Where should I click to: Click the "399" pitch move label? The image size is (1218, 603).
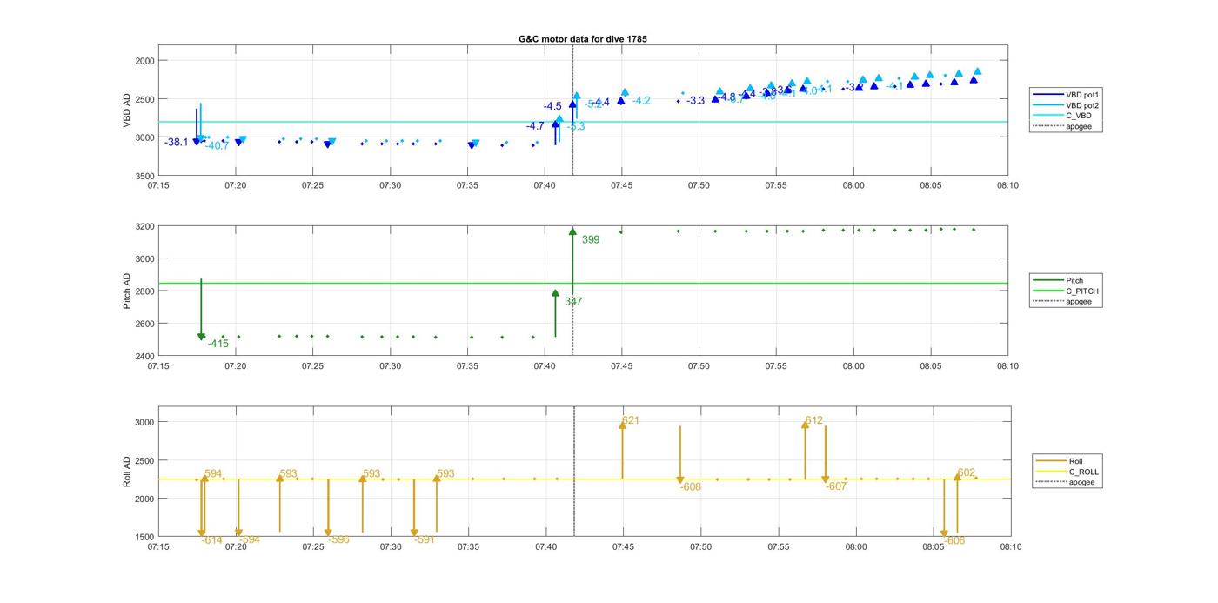click(x=591, y=239)
